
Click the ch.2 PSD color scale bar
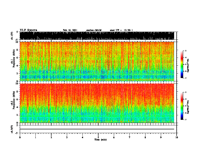coord(182,106)
